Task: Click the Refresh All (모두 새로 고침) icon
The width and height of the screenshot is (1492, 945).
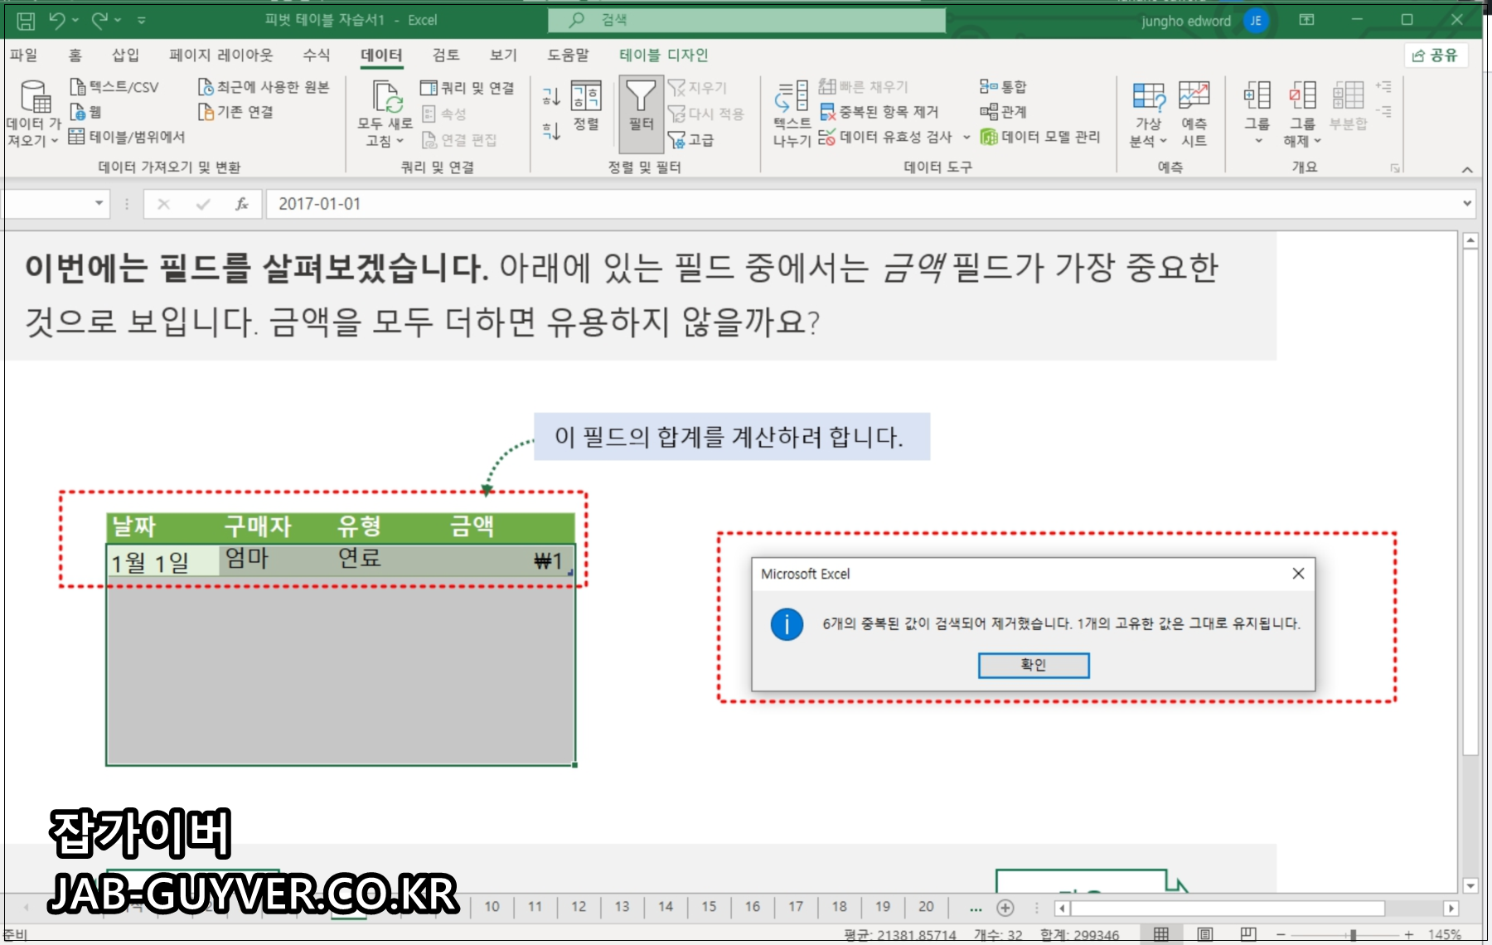Action: pos(385,97)
